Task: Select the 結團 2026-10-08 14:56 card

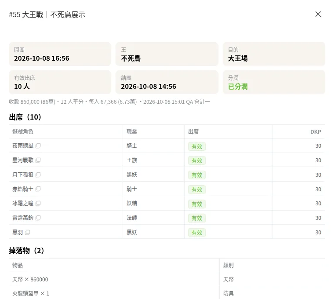Action: 167,82
